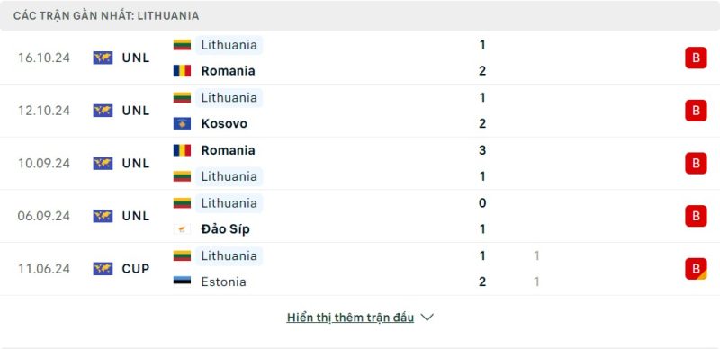Click the Estonia flag icon
Image resolution: width=720 pixels, height=349 pixels.
182,282
